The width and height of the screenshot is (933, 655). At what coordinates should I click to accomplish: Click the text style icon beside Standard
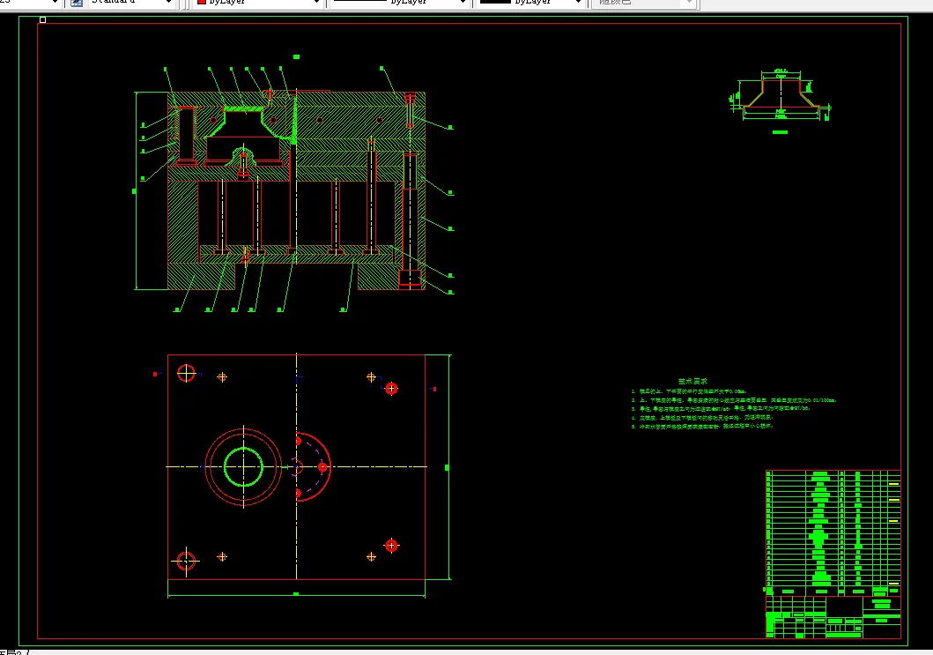[x=77, y=3]
